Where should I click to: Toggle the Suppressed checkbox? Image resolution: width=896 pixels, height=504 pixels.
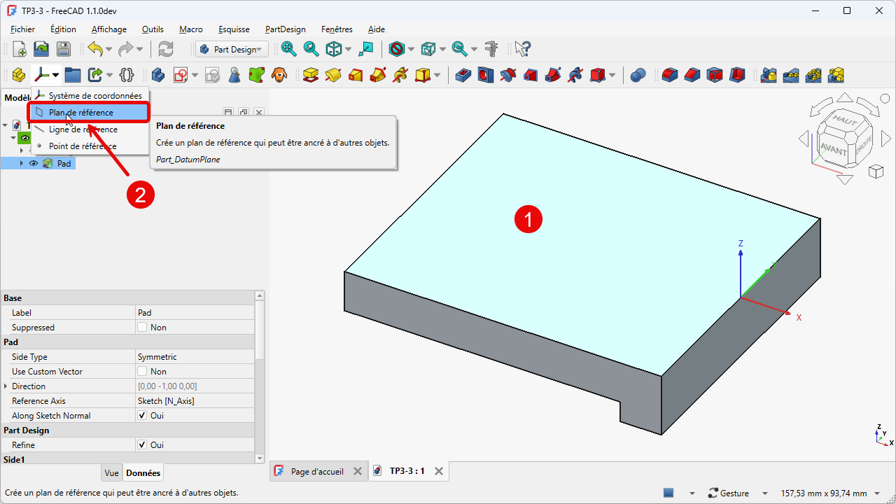[143, 328]
